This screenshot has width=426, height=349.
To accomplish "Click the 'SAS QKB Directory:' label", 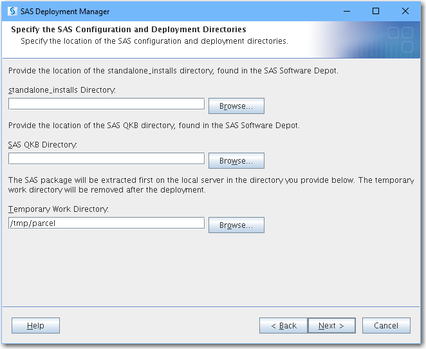I will click(x=42, y=145).
